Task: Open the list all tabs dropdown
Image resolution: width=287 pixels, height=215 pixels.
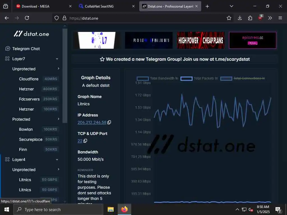Action: tap(231, 6)
